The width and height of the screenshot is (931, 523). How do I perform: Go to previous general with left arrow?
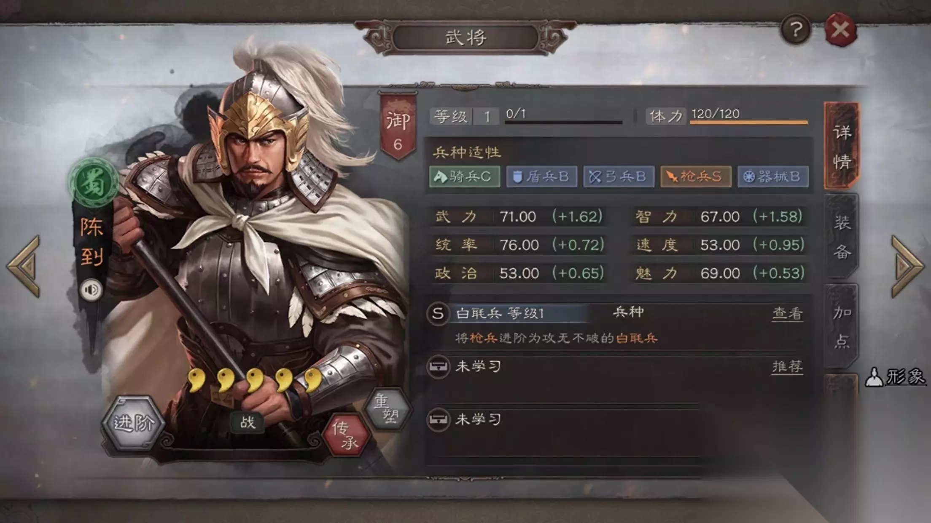pos(24,267)
